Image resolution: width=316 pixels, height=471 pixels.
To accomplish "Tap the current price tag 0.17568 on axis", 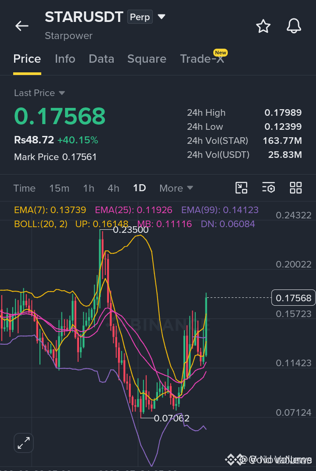I will coord(294,298).
